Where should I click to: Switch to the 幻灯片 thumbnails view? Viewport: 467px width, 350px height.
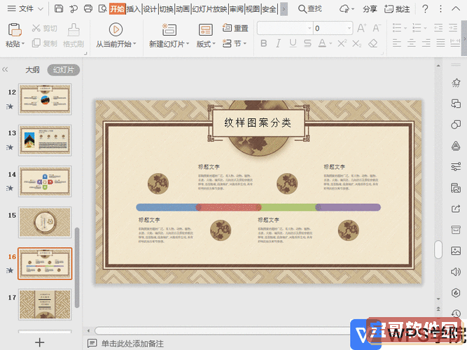(x=64, y=70)
